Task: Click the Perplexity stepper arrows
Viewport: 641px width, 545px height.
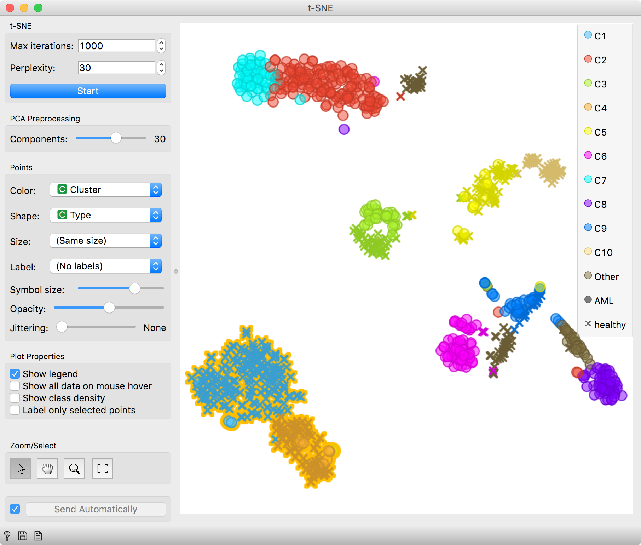Action: (x=161, y=68)
